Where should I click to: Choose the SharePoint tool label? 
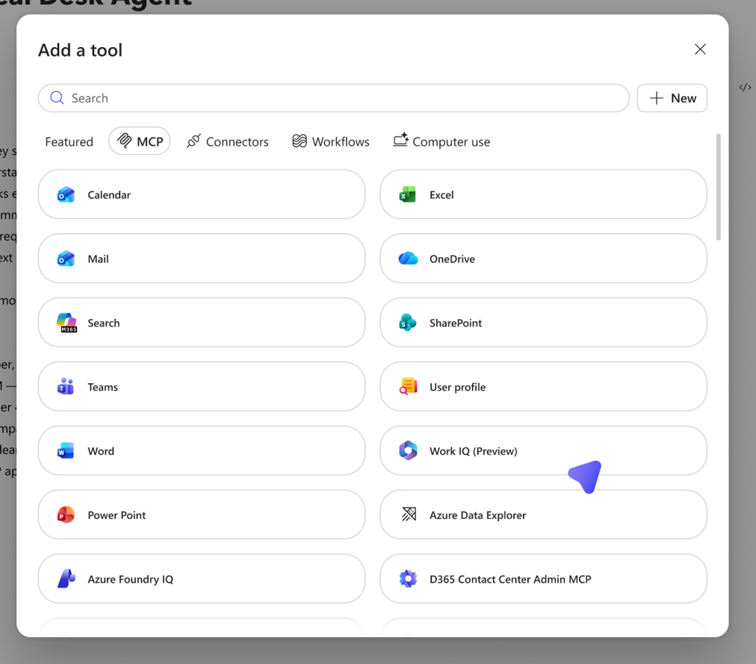click(456, 323)
